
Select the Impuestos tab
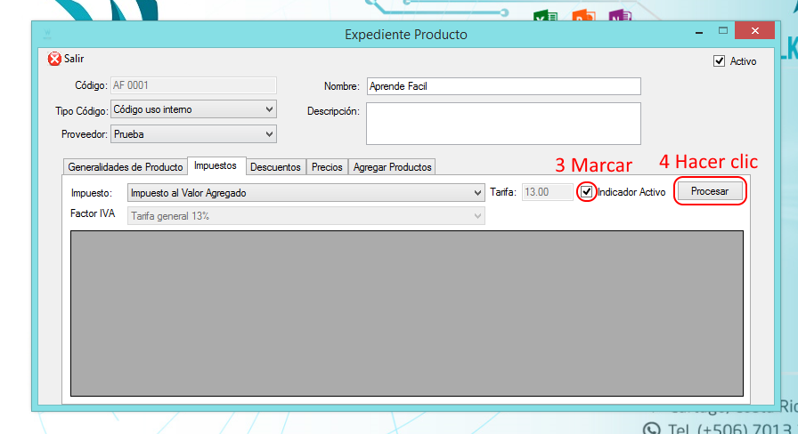pos(216,165)
